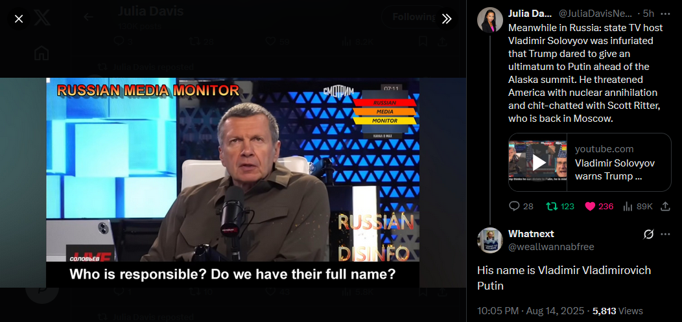The width and height of the screenshot is (682, 322).
Task: Open Julia Davis profile avatar
Action: (x=490, y=20)
